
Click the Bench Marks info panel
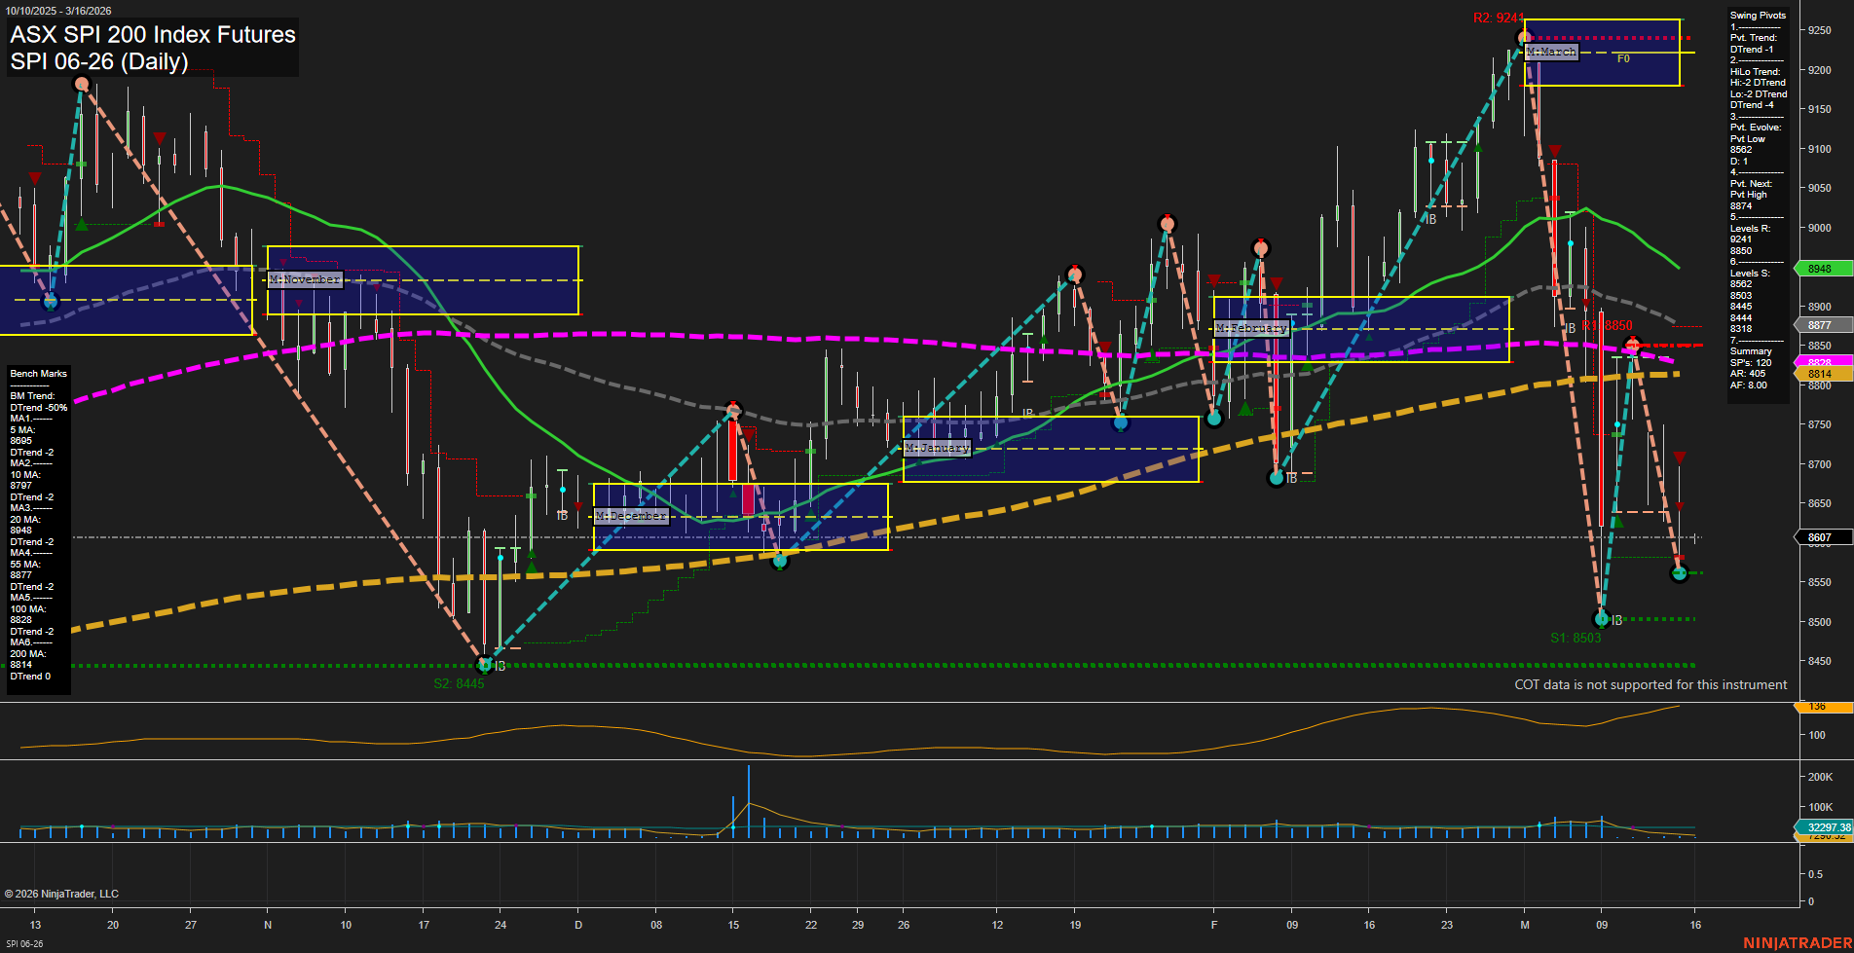pos(38,373)
